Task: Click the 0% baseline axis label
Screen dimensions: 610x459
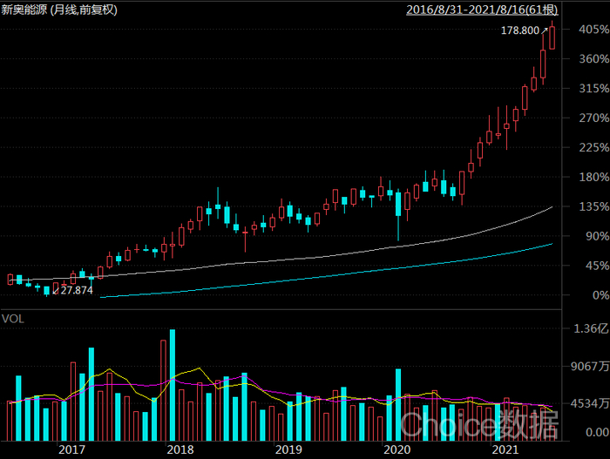Action: pos(600,295)
